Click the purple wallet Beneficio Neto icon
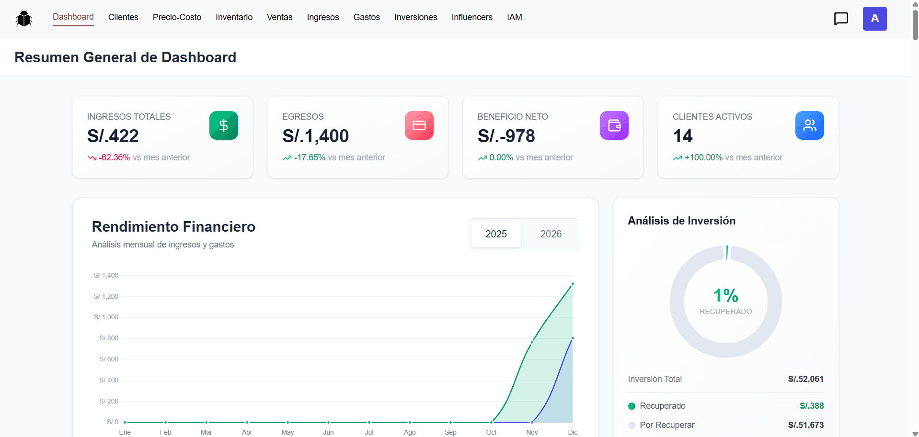The width and height of the screenshot is (919, 437). (614, 125)
